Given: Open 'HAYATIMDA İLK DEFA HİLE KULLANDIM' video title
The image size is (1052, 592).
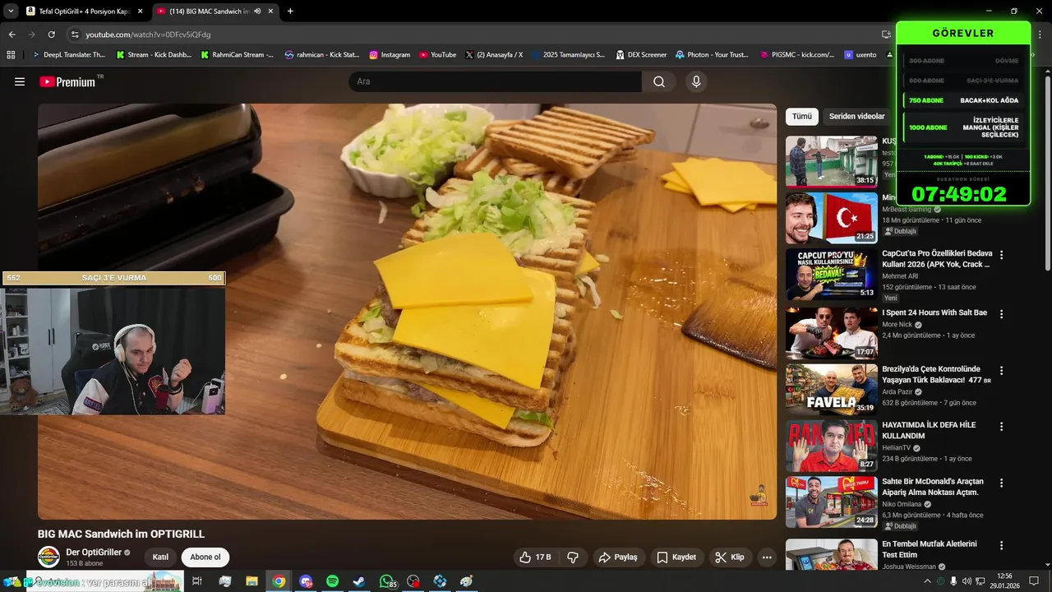Looking at the screenshot, I should coord(929,430).
